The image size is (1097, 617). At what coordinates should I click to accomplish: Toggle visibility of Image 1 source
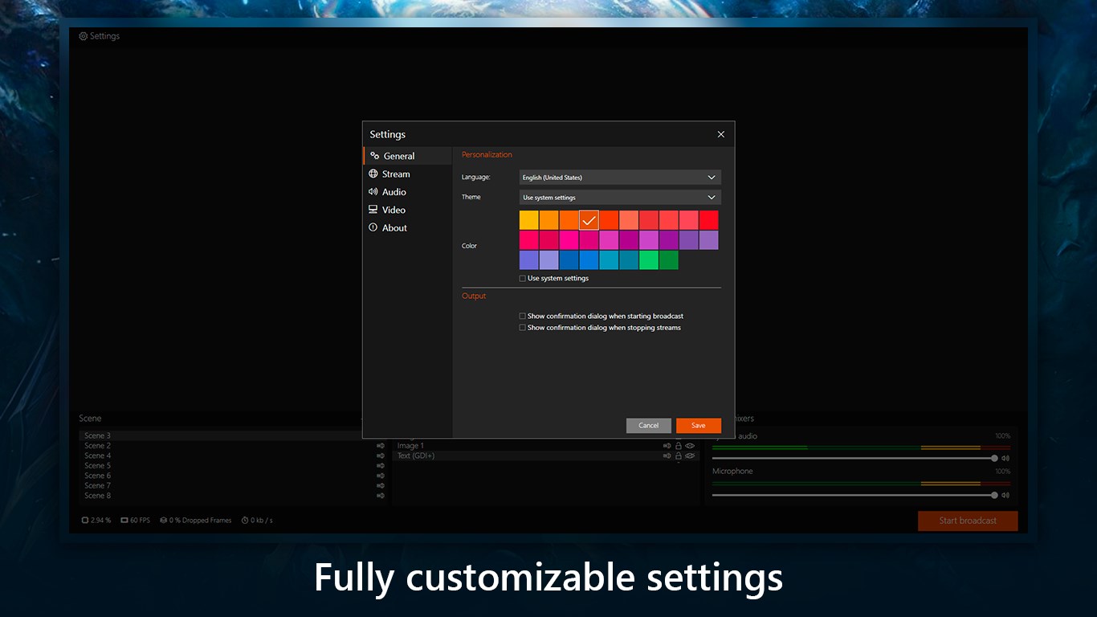coord(690,446)
